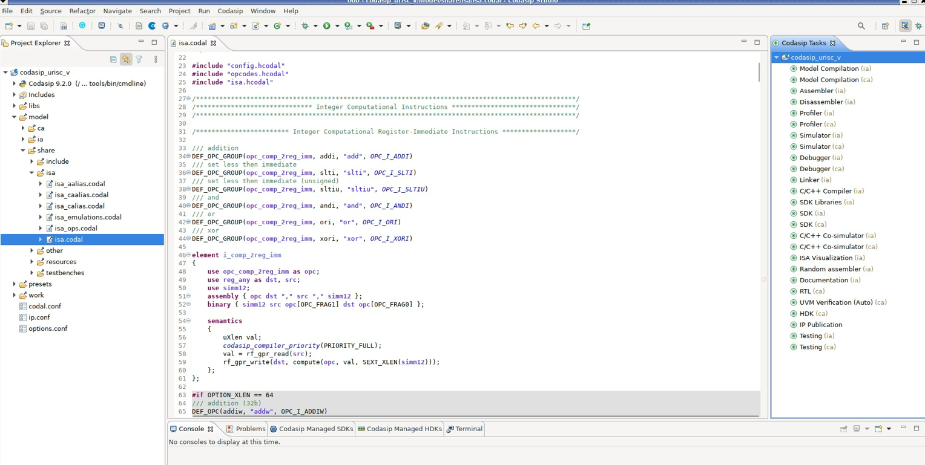Toggle Link with Editor in Project Explorer
This screenshot has width=925, height=465.
point(126,59)
